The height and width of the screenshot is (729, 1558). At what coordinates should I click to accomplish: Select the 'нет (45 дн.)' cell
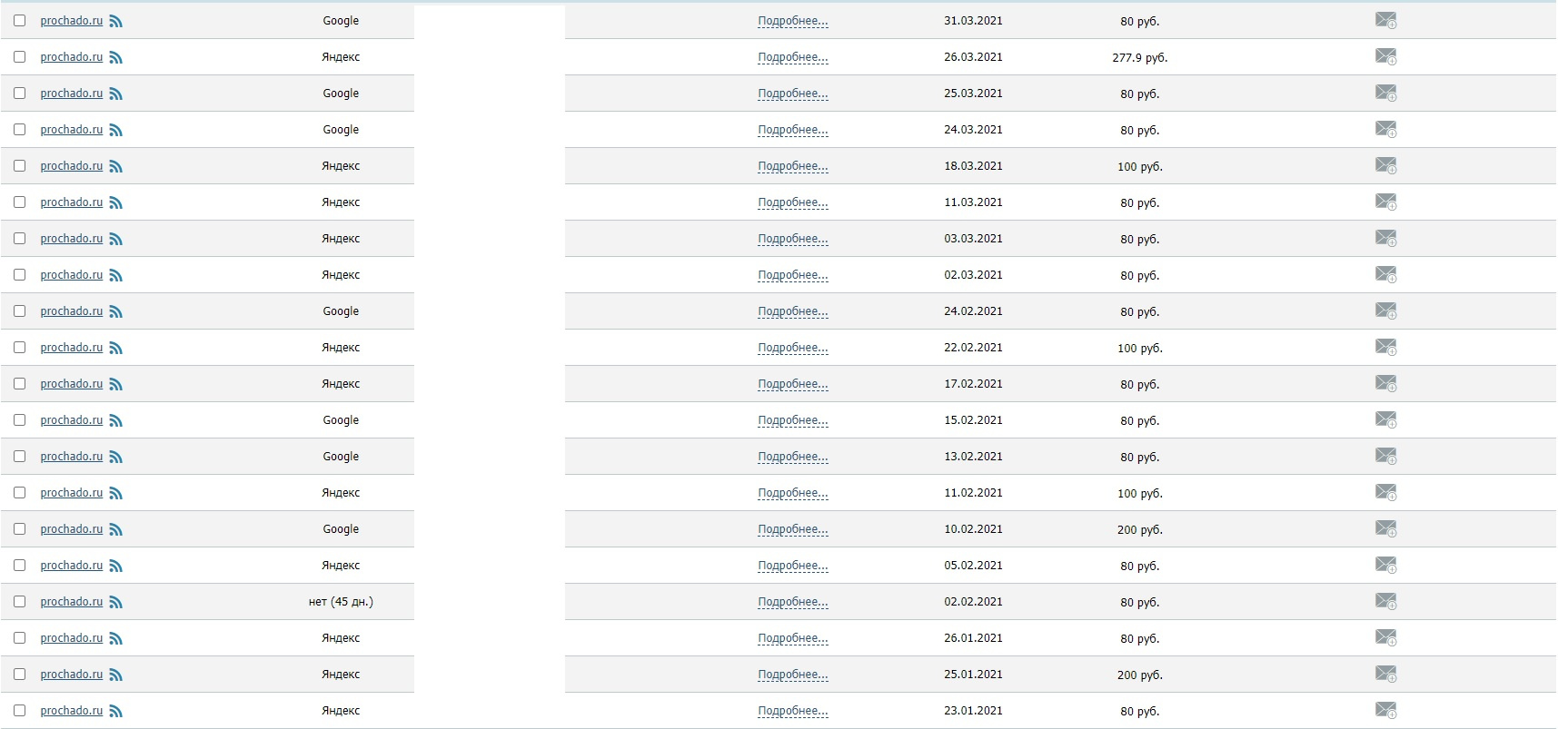click(341, 602)
